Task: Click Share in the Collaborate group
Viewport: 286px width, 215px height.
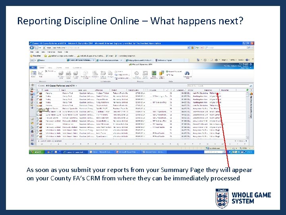Action: tap(119, 72)
